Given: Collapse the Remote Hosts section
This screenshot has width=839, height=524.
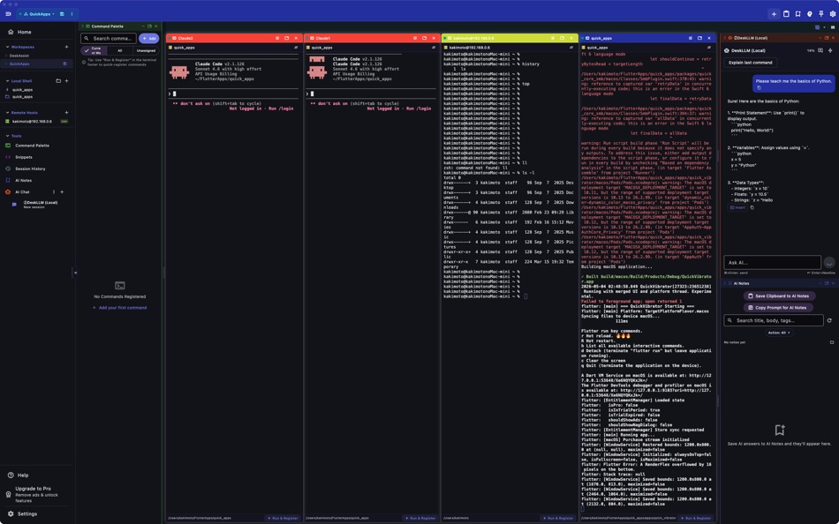Looking at the screenshot, I should (7, 113).
